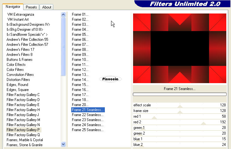Image resolution: width=231 pixels, height=149 pixels.
Task: Select Frames, Marble & Crystal category
Action: click(x=25, y=140)
